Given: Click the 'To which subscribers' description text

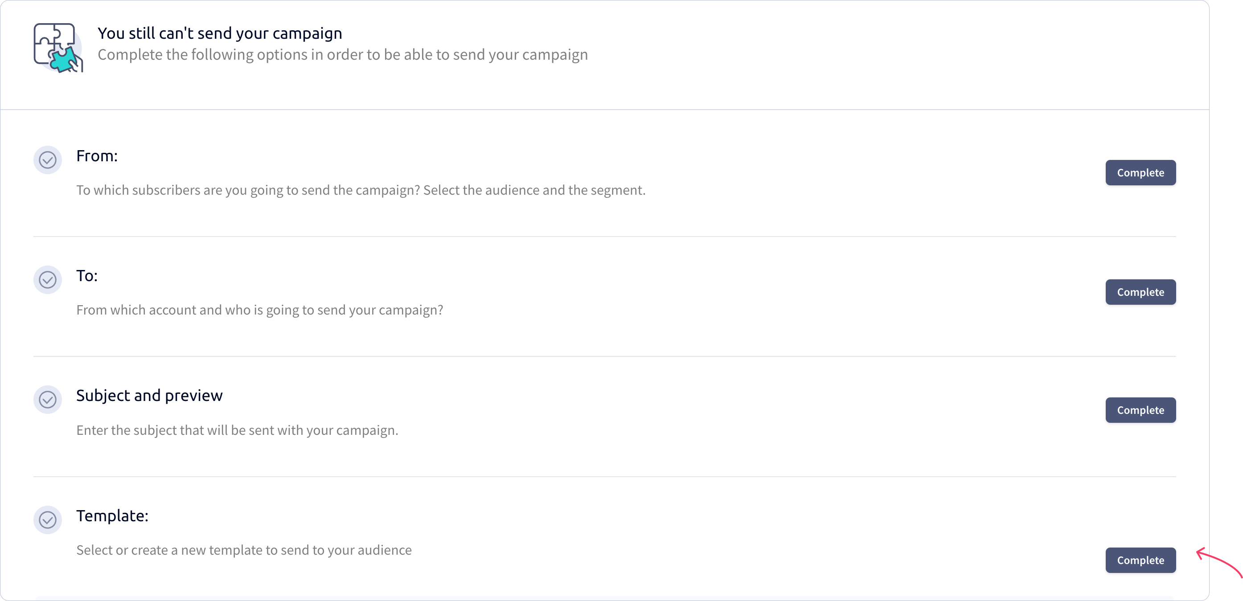Looking at the screenshot, I should tap(361, 190).
